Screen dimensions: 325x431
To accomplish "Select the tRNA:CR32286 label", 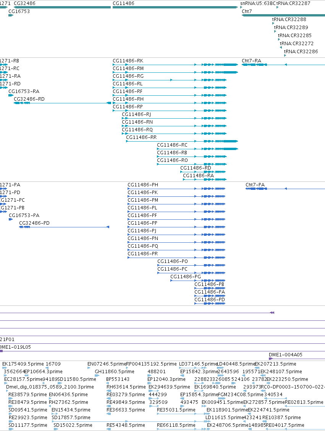I will click(301, 51).
